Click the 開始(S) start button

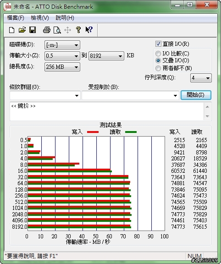coord(196,95)
